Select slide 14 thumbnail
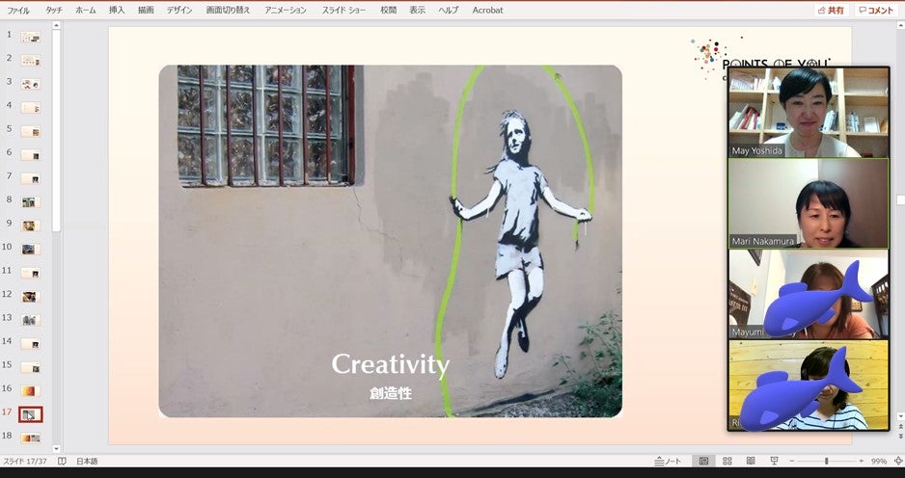Viewport: 905px width, 478px height. pyautogui.click(x=31, y=344)
